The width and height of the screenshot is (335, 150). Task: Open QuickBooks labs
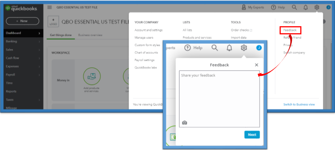tap(146, 68)
